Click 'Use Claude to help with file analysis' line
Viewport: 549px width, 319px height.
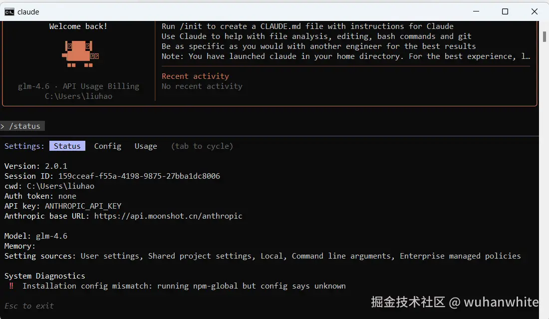[316, 36]
